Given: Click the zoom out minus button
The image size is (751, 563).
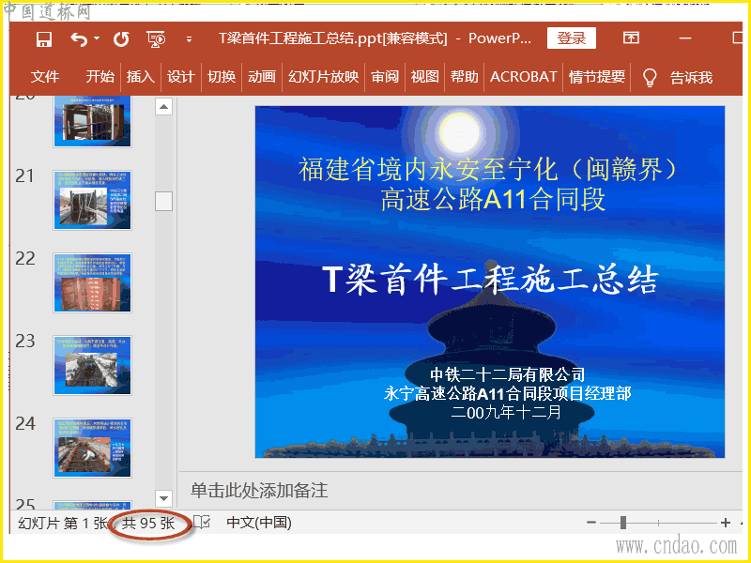Looking at the screenshot, I should point(591,523).
